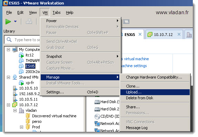Select the ESXi5 entry in library tree
198x137 pixels.
30,66
